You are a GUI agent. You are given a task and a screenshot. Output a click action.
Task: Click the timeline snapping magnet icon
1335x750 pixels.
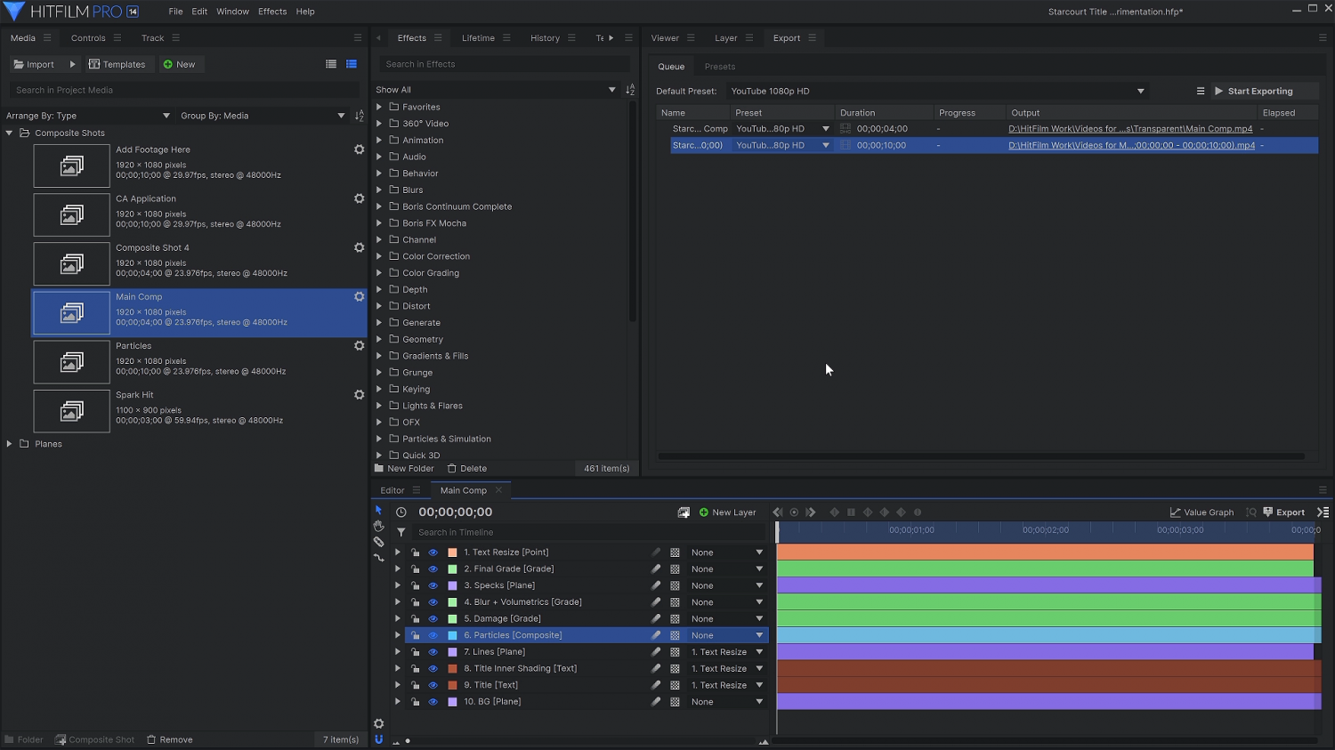click(x=378, y=739)
